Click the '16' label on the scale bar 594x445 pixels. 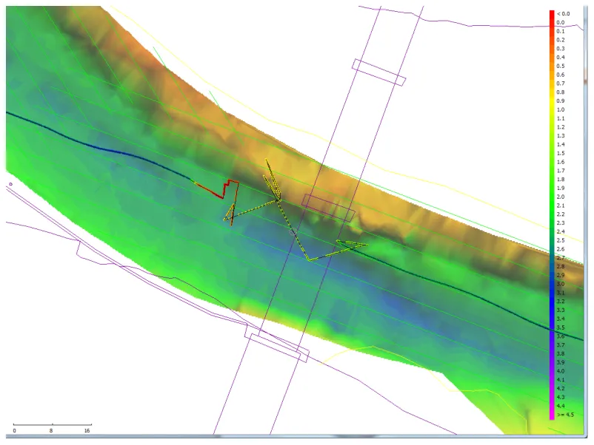[x=87, y=431]
